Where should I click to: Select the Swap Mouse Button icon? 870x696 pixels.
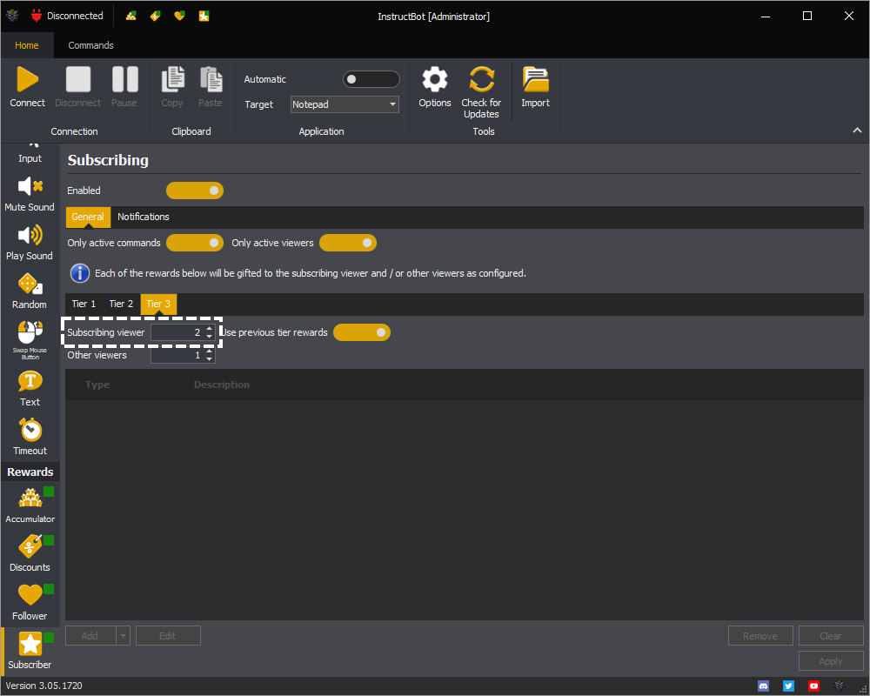30,332
